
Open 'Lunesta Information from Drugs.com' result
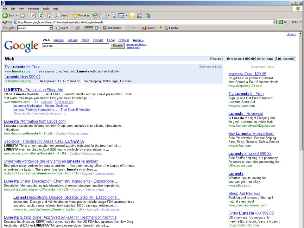35,121
